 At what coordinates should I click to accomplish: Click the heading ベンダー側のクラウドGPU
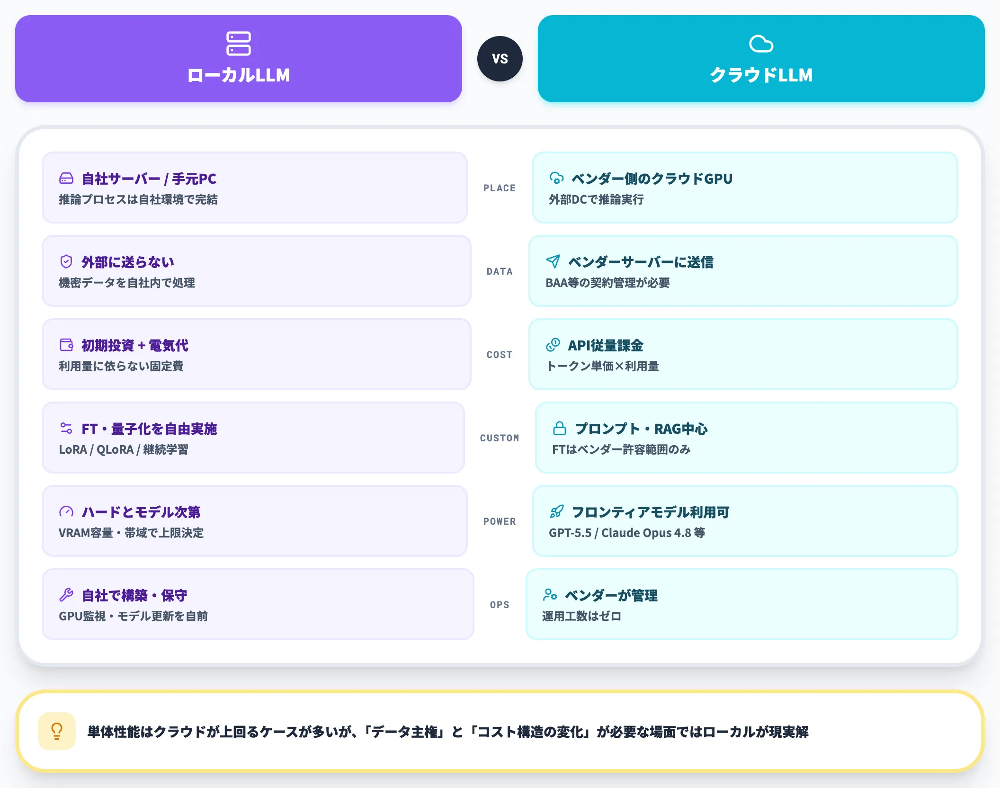(x=652, y=179)
